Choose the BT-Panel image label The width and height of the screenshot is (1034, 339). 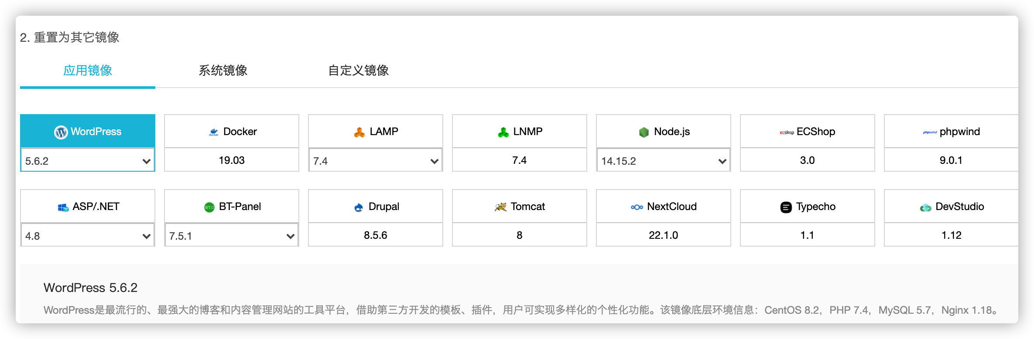[x=240, y=207]
